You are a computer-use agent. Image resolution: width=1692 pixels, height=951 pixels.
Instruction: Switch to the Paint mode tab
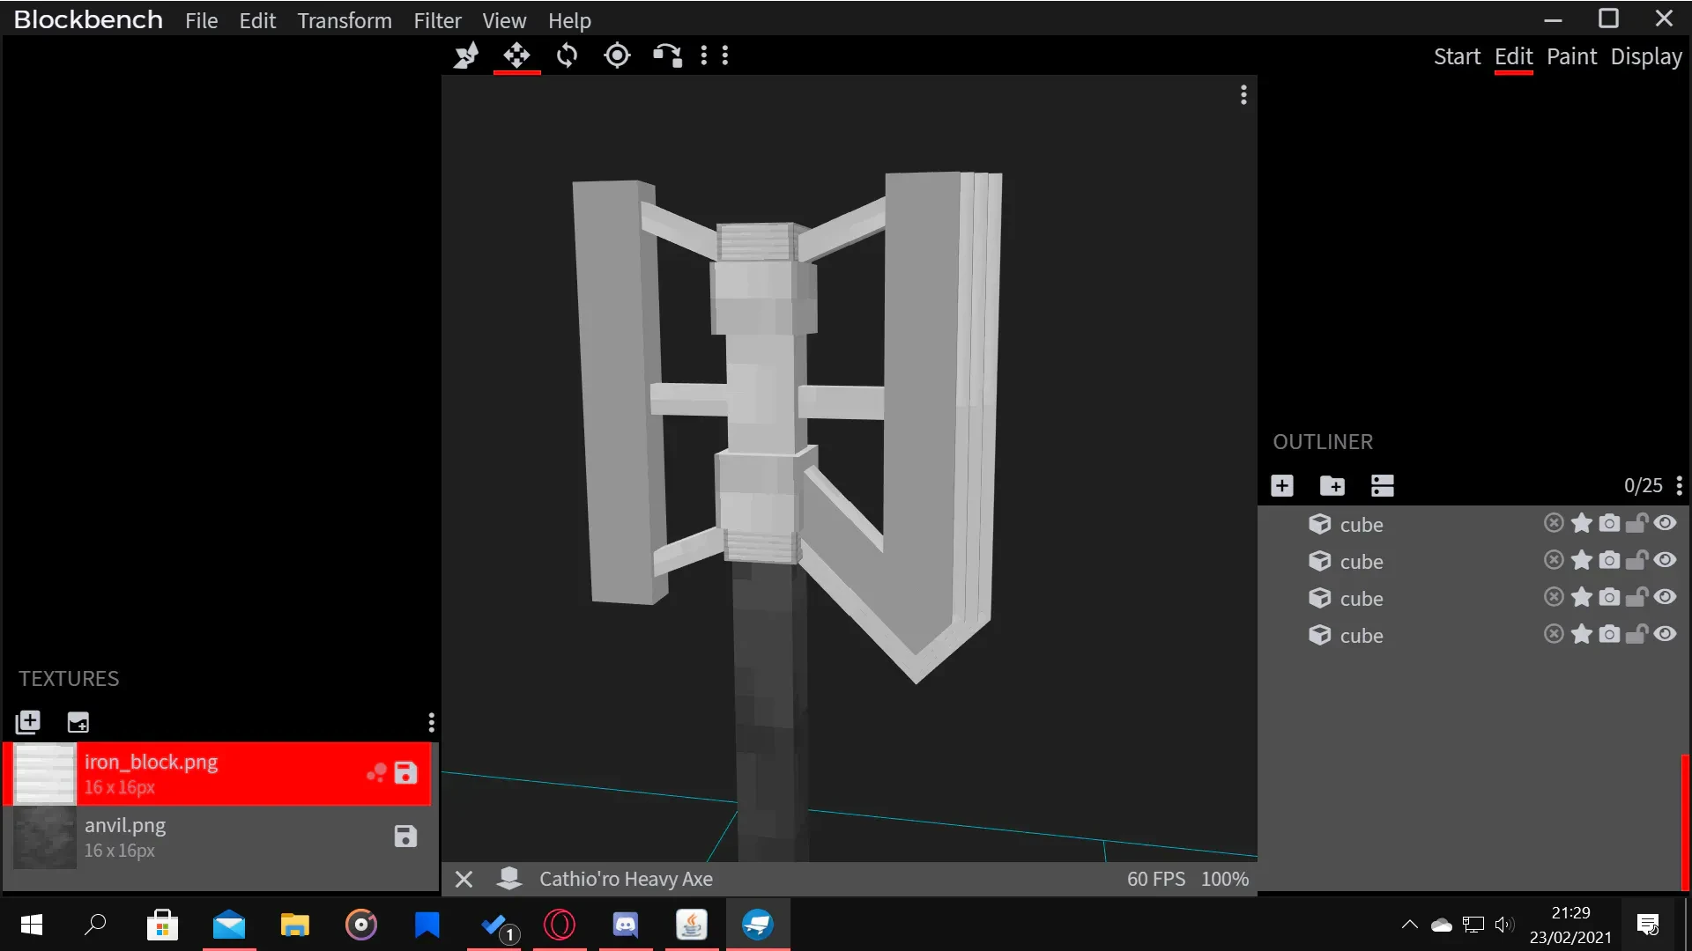(x=1571, y=56)
